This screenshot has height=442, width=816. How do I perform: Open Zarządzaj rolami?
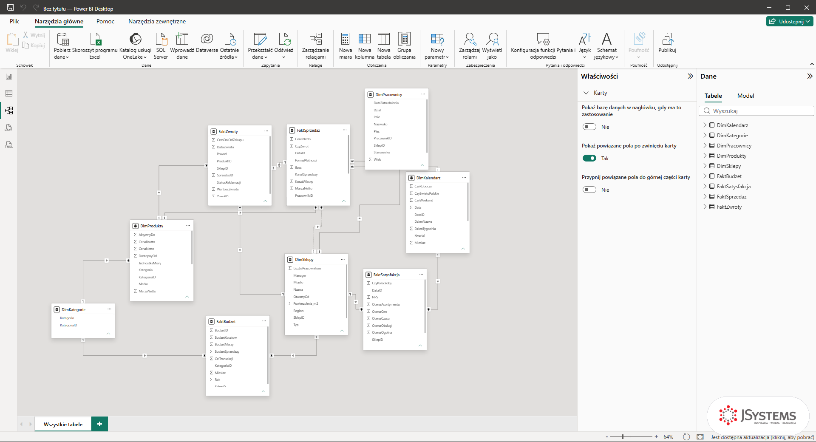[470, 46]
